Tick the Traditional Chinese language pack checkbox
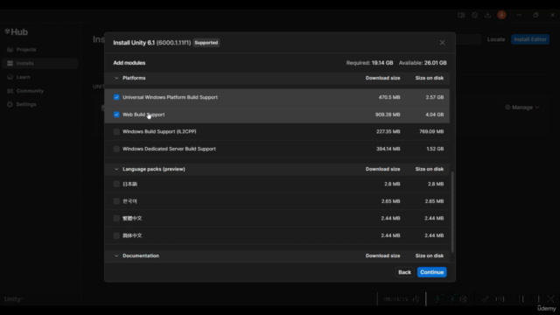The width and height of the screenshot is (560, 315). 116,218
